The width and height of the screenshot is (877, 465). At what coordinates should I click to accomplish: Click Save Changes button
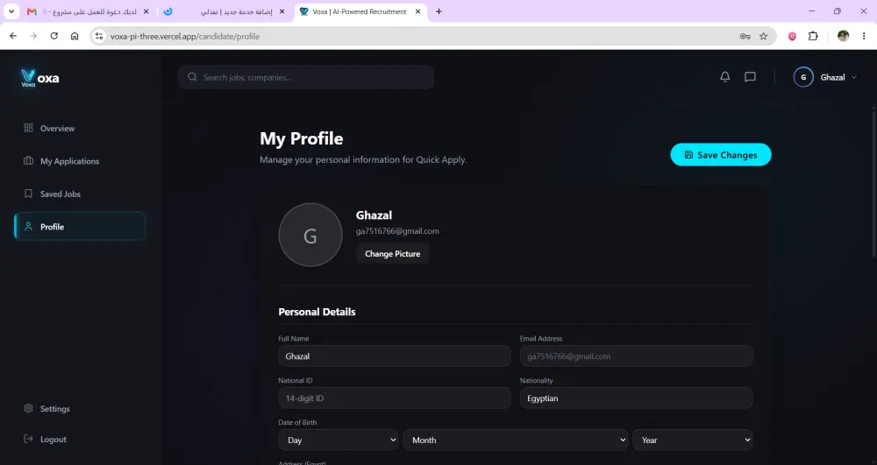(x=720, y=155)
